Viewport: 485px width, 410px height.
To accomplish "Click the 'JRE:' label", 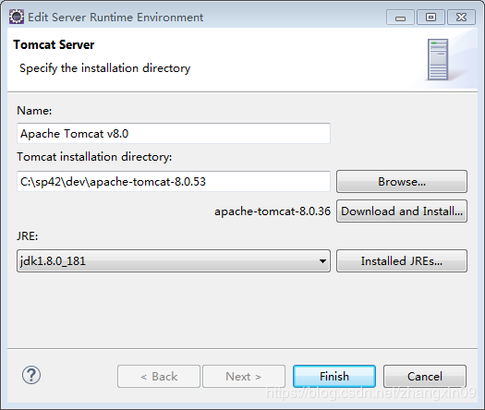I will point(27,236).
